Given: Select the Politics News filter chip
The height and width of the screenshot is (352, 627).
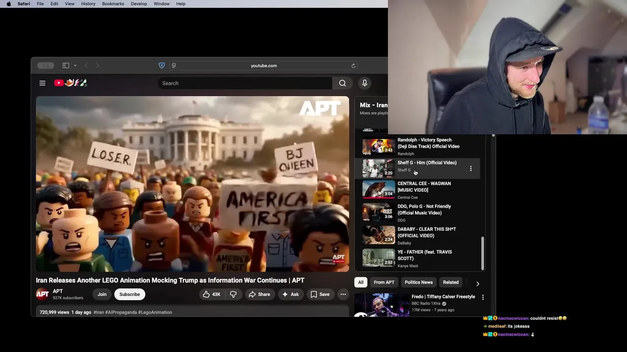Looking at the screenshot, I should (419, 283).
